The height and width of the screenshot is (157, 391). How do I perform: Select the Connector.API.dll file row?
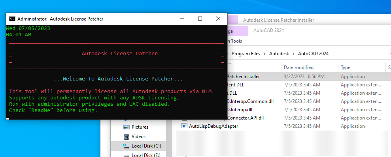(x=309, y=118)
